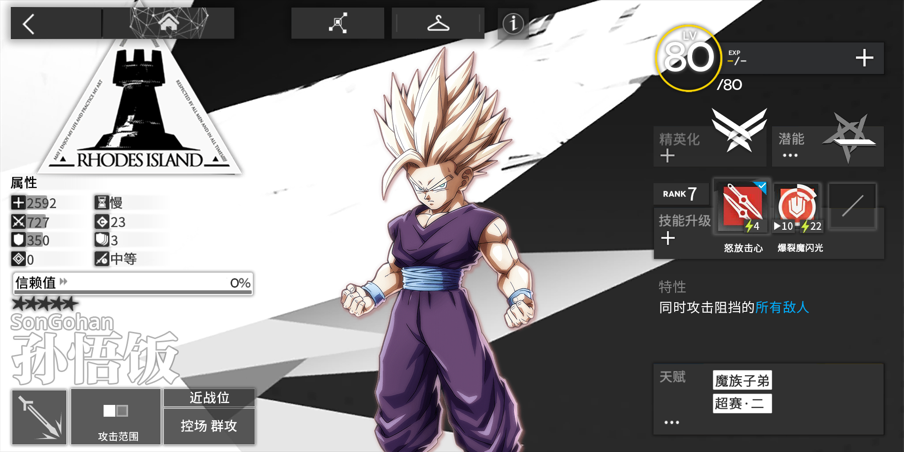Open the 魔族子弟 talent
This screenshot has height=452, width=904.
coord(742,380)
